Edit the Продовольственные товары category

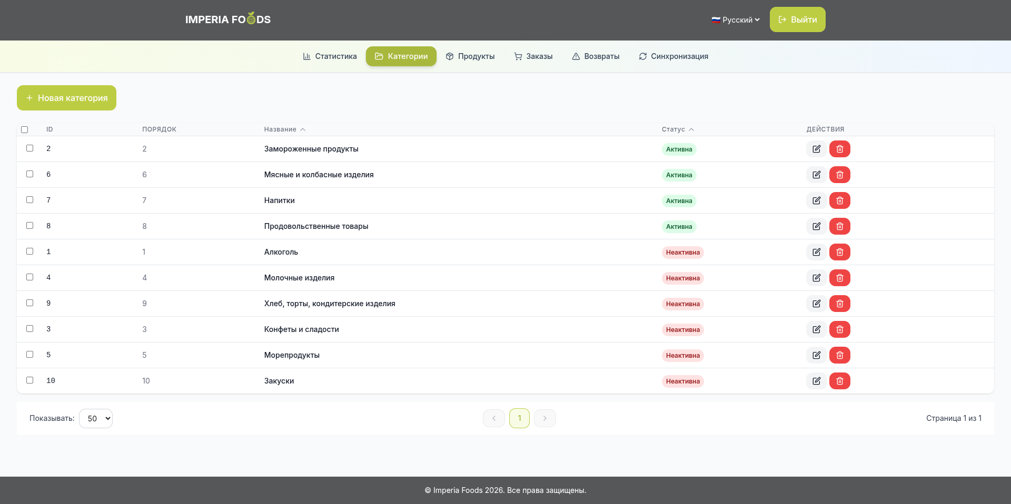pyautogui.click(x=816, y=226)
